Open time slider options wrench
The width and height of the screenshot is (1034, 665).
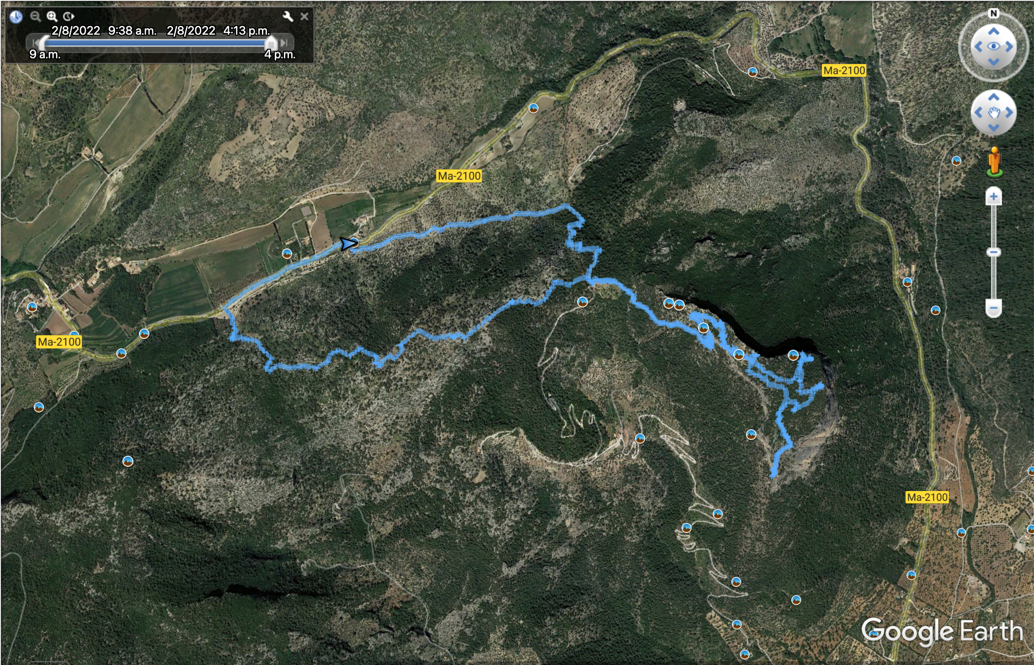288,17
